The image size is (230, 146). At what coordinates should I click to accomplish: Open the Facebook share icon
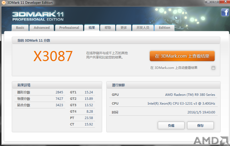[225, 12]
